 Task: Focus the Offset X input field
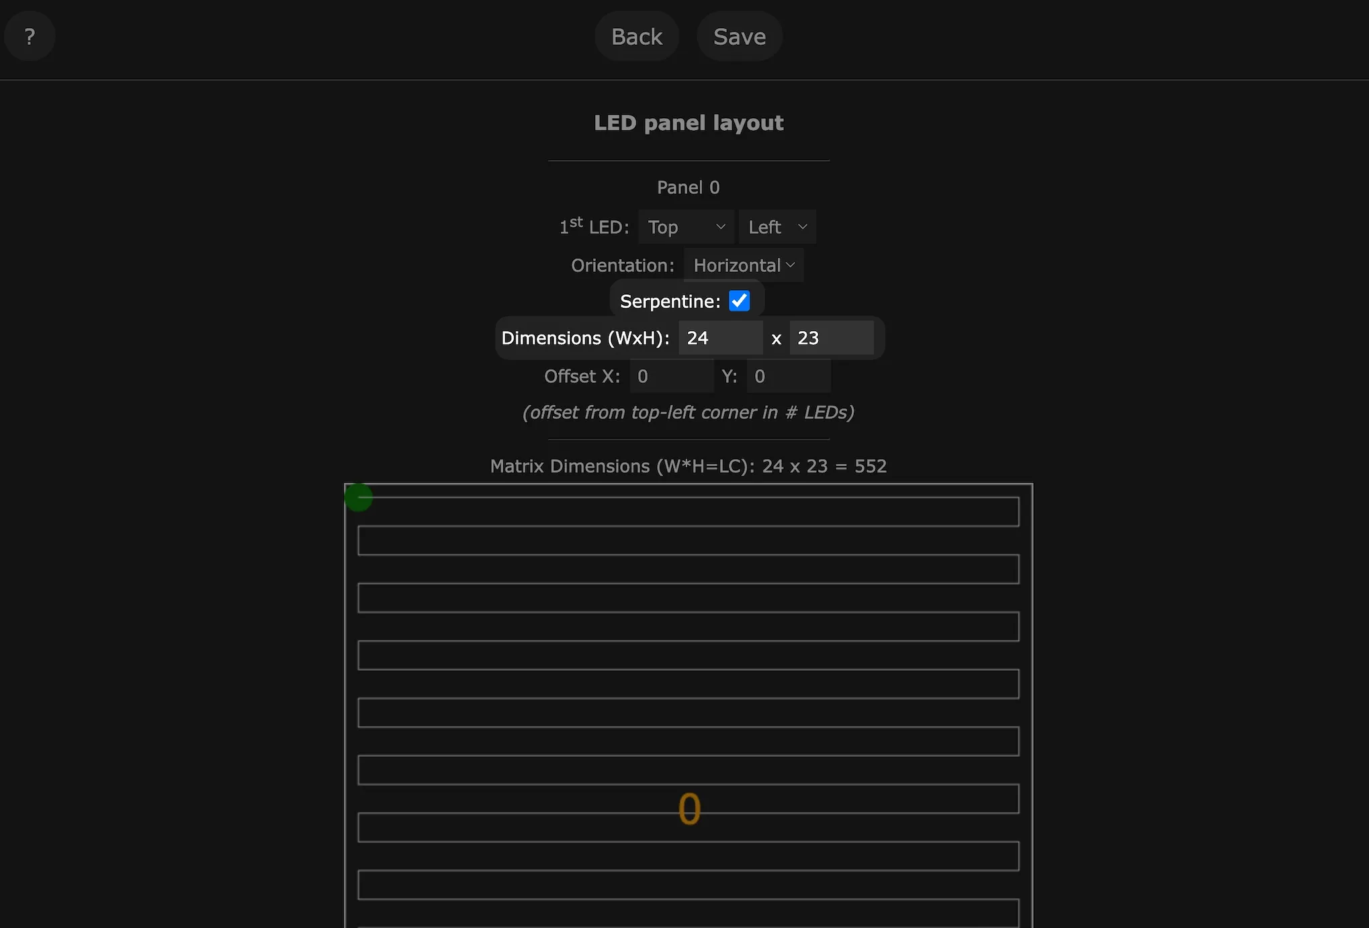click(x=670, y=376)
